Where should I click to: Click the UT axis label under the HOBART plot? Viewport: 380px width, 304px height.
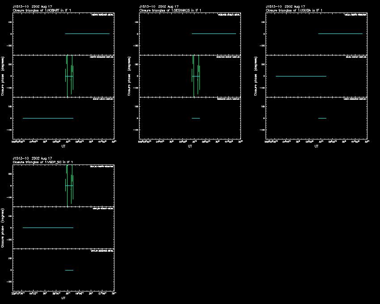point(63,146)
